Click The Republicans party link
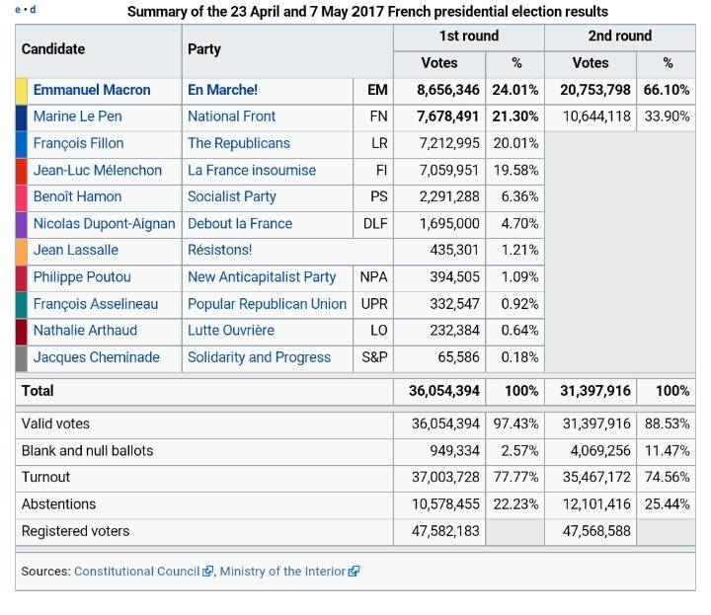The height and width of the screenshot is (615, 711). pyautogui.click(x=238, y=143)
